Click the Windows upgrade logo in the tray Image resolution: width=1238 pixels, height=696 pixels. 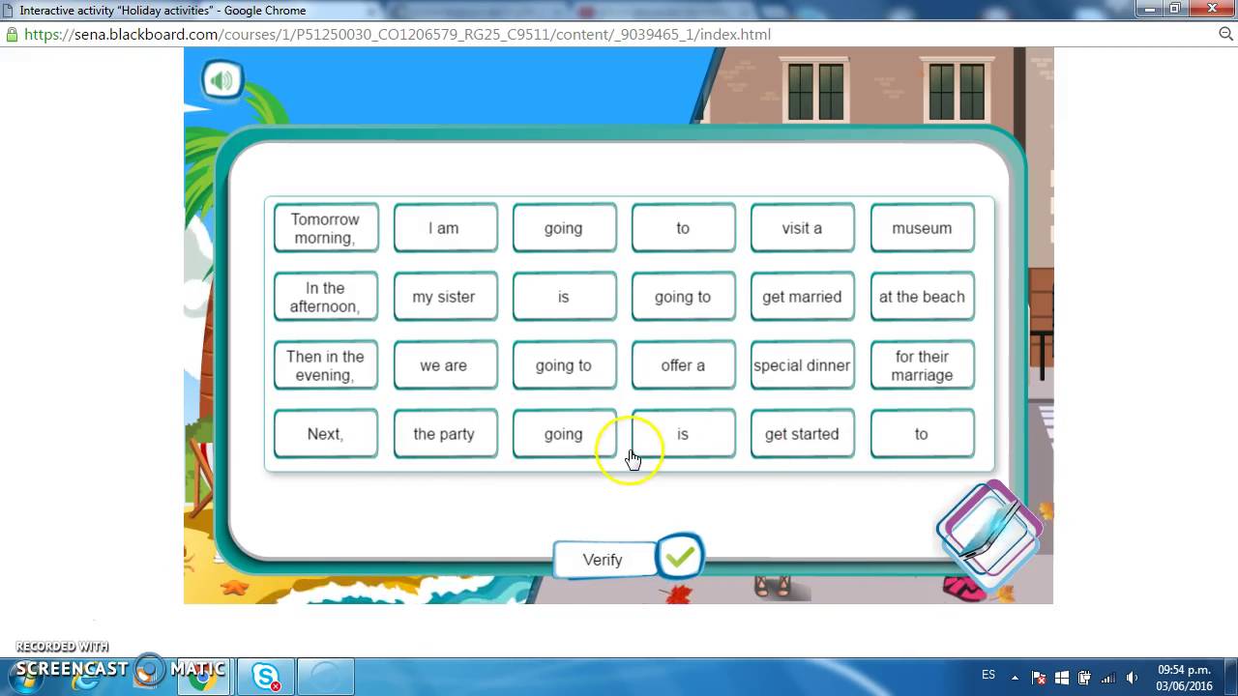[1062, 678]
